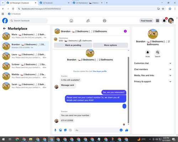178x142 pixels.
Task: Expand the Privacy & support section
Action: pyautogui.click(x=153, y=82)
